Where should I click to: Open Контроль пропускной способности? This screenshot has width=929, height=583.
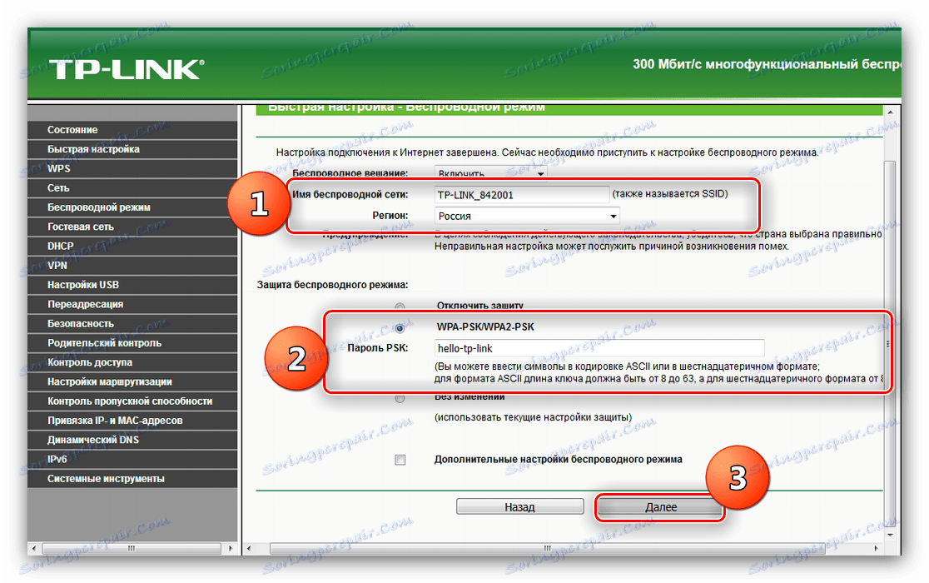point(132,401)
